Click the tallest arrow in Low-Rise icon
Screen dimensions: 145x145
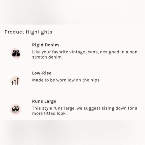click(x=18, y=81)
